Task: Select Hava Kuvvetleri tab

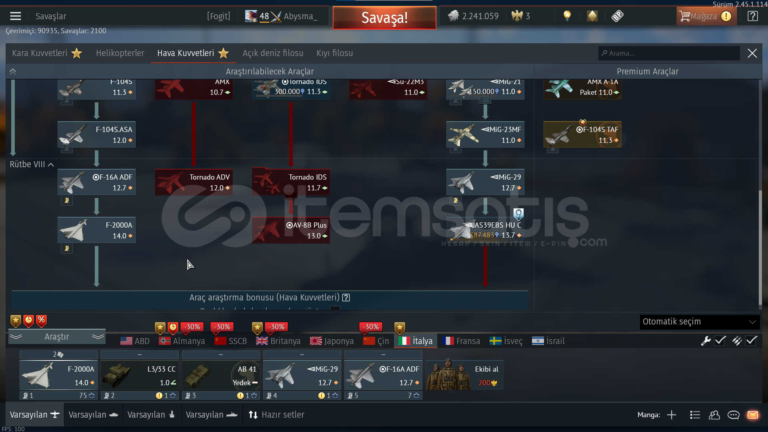Action: tap(193, 53)
